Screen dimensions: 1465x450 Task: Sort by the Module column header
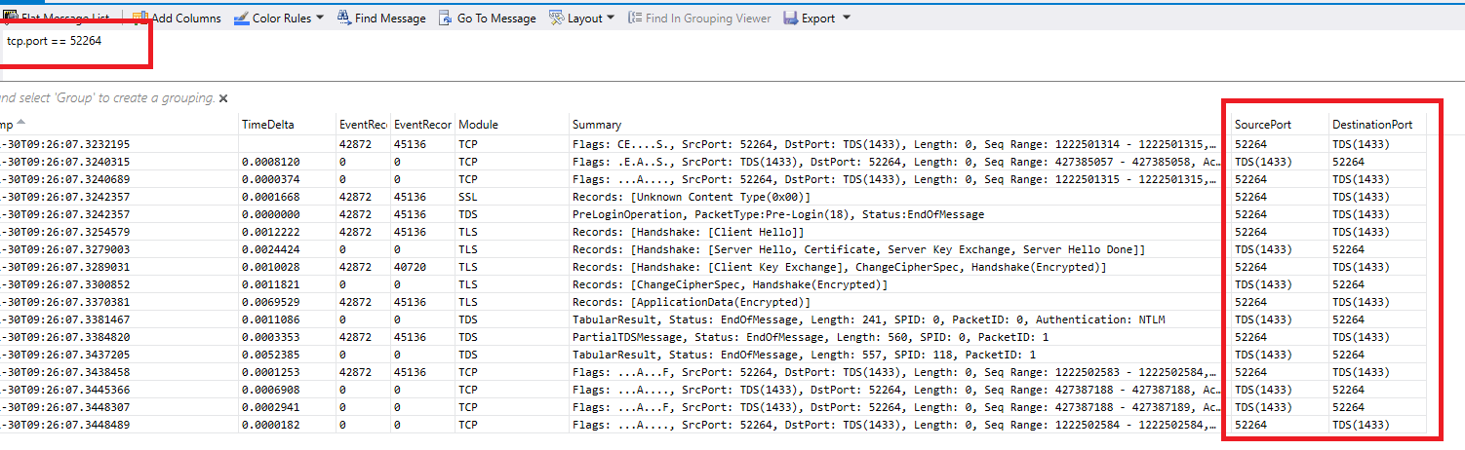[x=477, y=125]
